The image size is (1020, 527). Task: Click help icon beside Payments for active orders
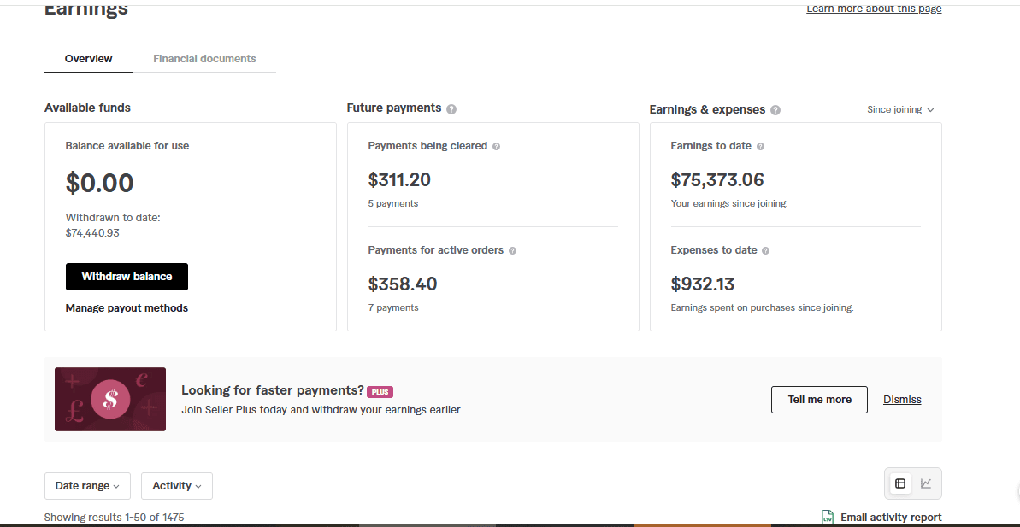tap(513, 251)
